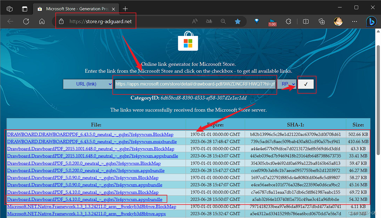Close the Microsoft Store browser tab
Image resolution: width=381 pixels, height=218 pixels.
(113, 9)
